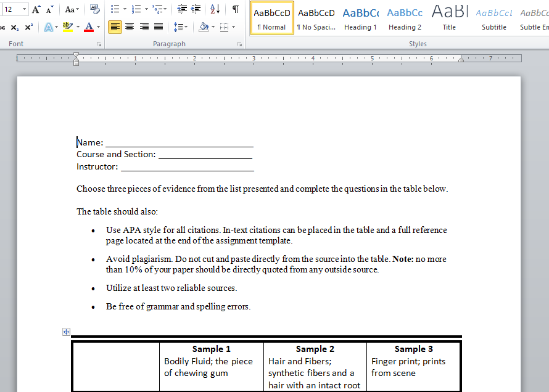Click the 'Sample 2' table header

coord(315,349)
